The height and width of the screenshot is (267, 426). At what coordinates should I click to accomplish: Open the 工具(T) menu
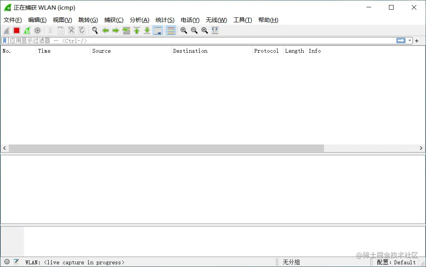tap(243, 20)
